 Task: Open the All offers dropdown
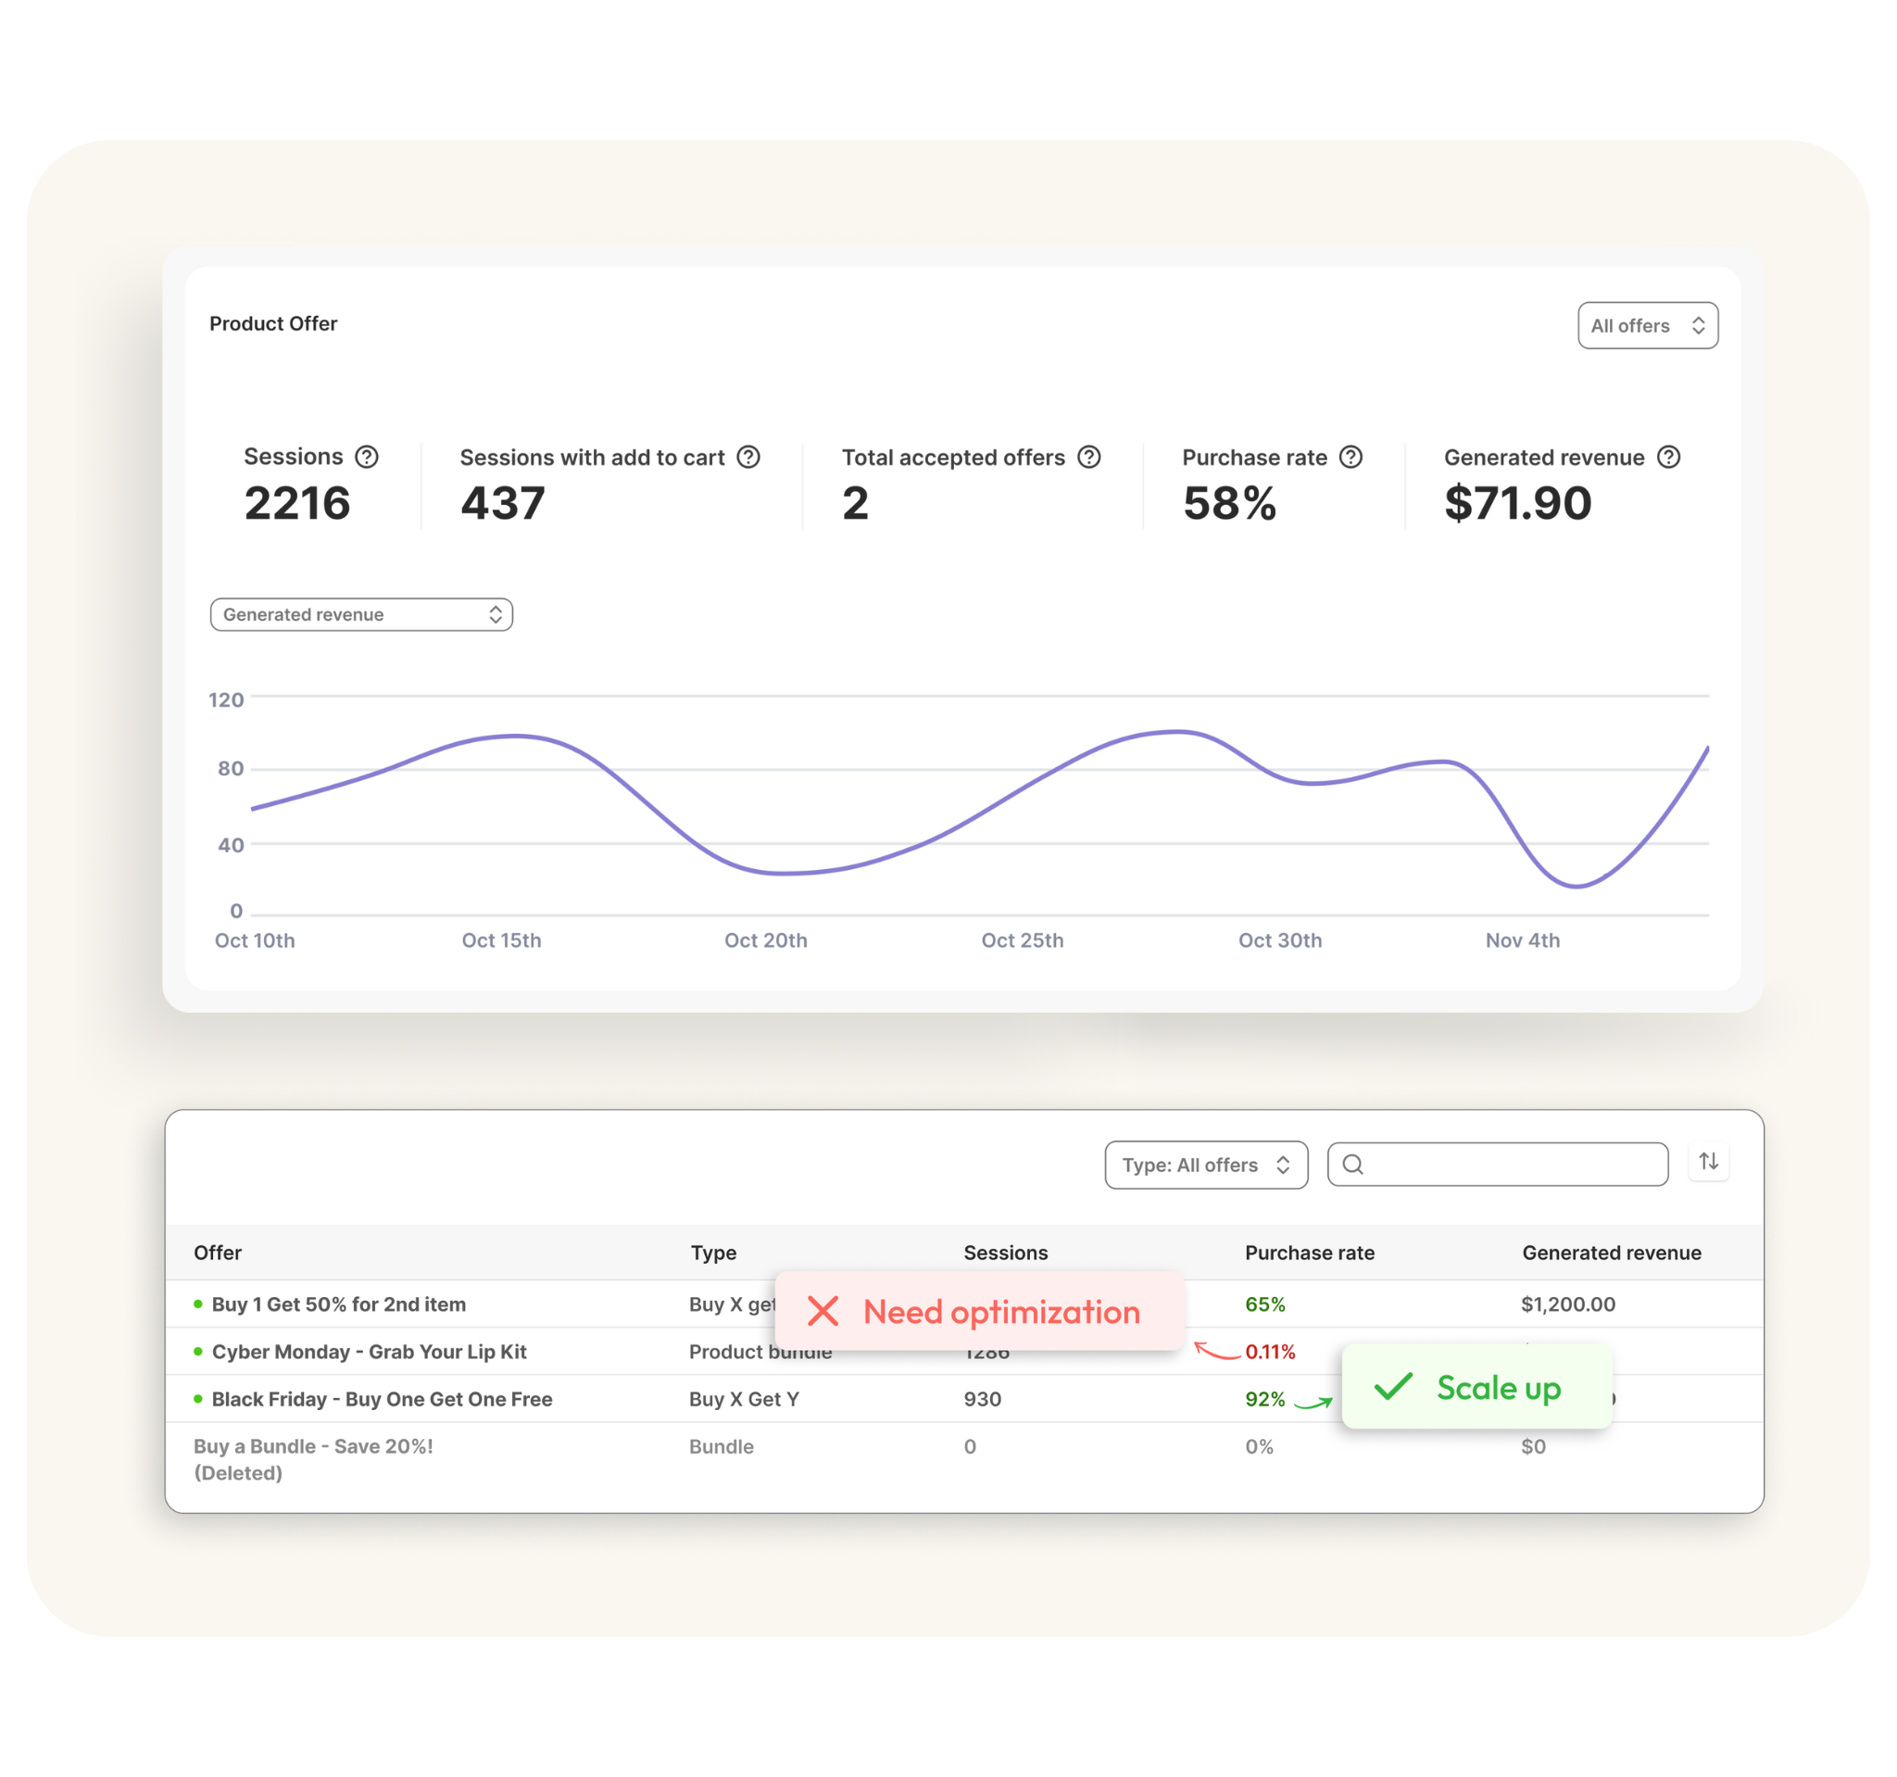tap(1647, 325)
